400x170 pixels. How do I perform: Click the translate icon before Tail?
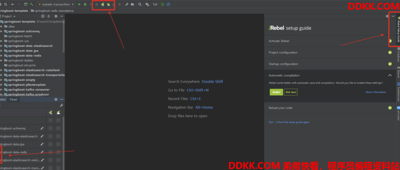pos(147,4)
